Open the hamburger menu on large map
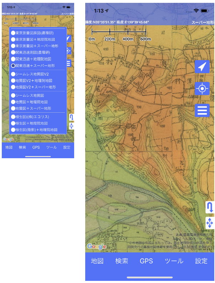The width and height of the screenshot is (215, 283). pyautogui.click(x=202, y=110)
